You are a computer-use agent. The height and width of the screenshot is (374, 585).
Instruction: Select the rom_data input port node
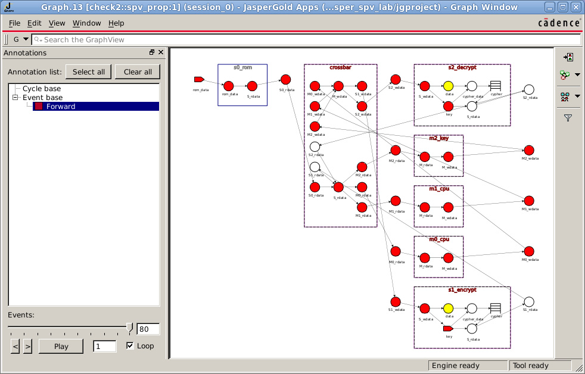coord(199,79)
